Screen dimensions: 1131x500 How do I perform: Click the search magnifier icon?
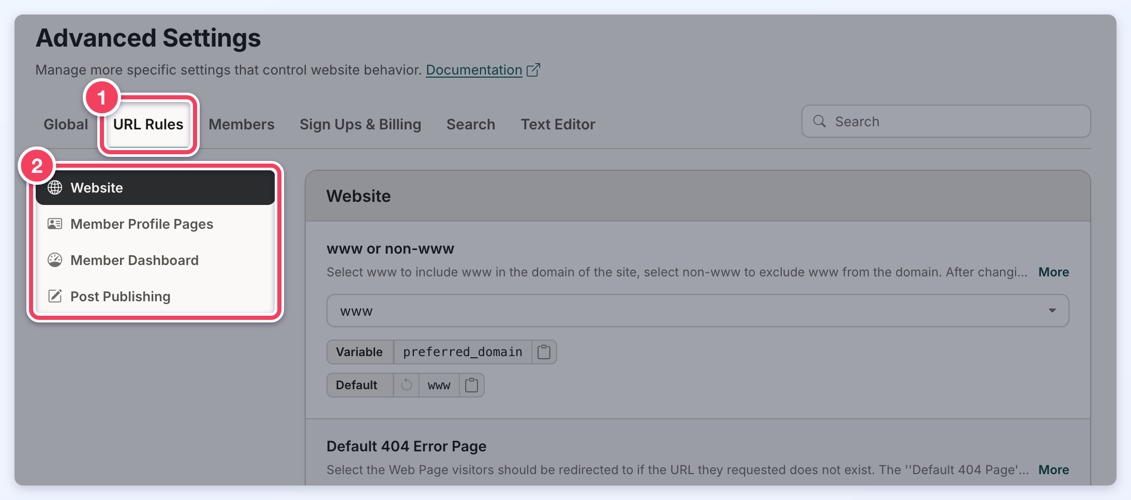click(820, 121)
